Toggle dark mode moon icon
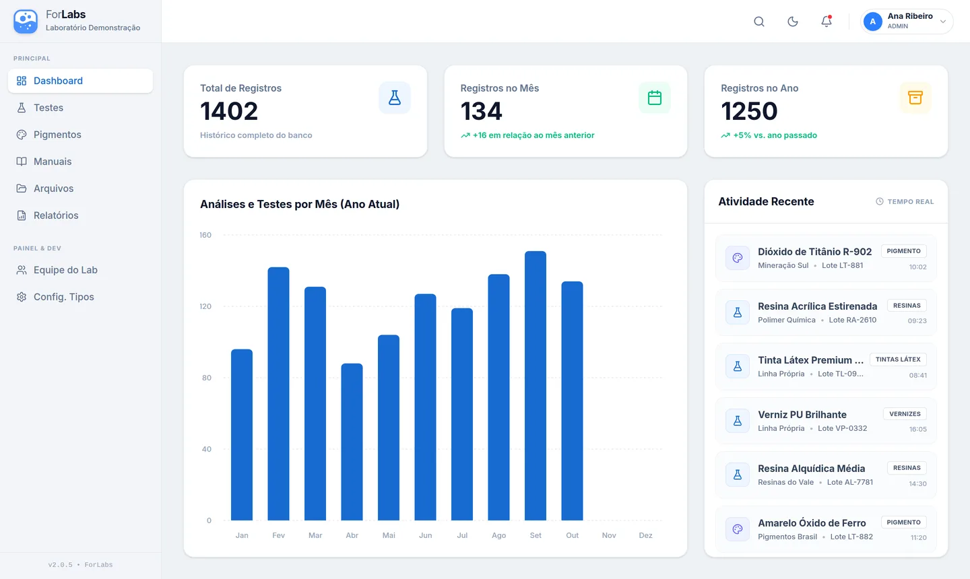970x579 pixels. coord(793,22)
